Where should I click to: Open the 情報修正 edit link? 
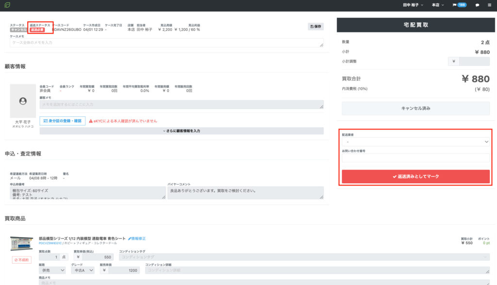(x=137, y=238)
